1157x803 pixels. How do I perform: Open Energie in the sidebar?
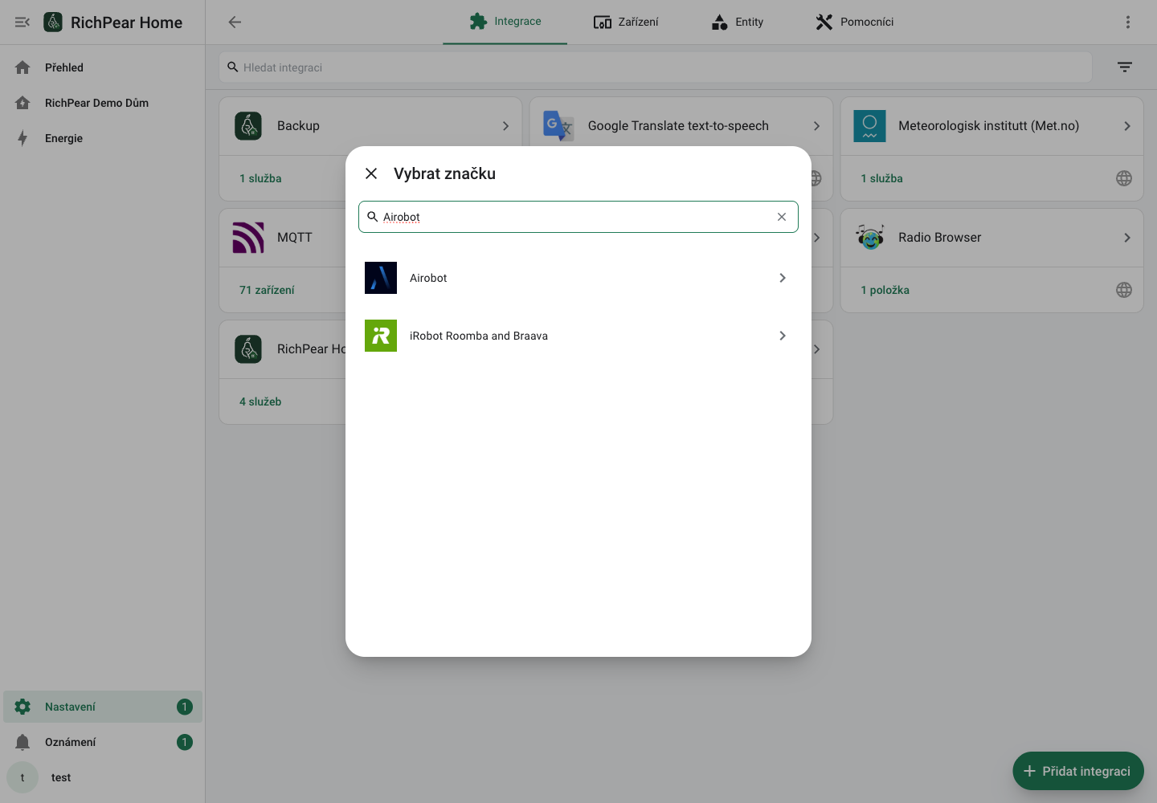[103, 138]
